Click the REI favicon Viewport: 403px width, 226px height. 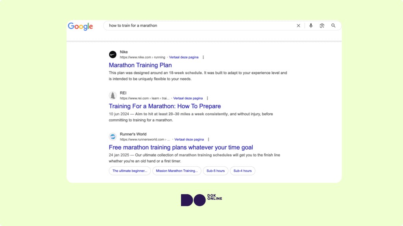coord(113,96)
